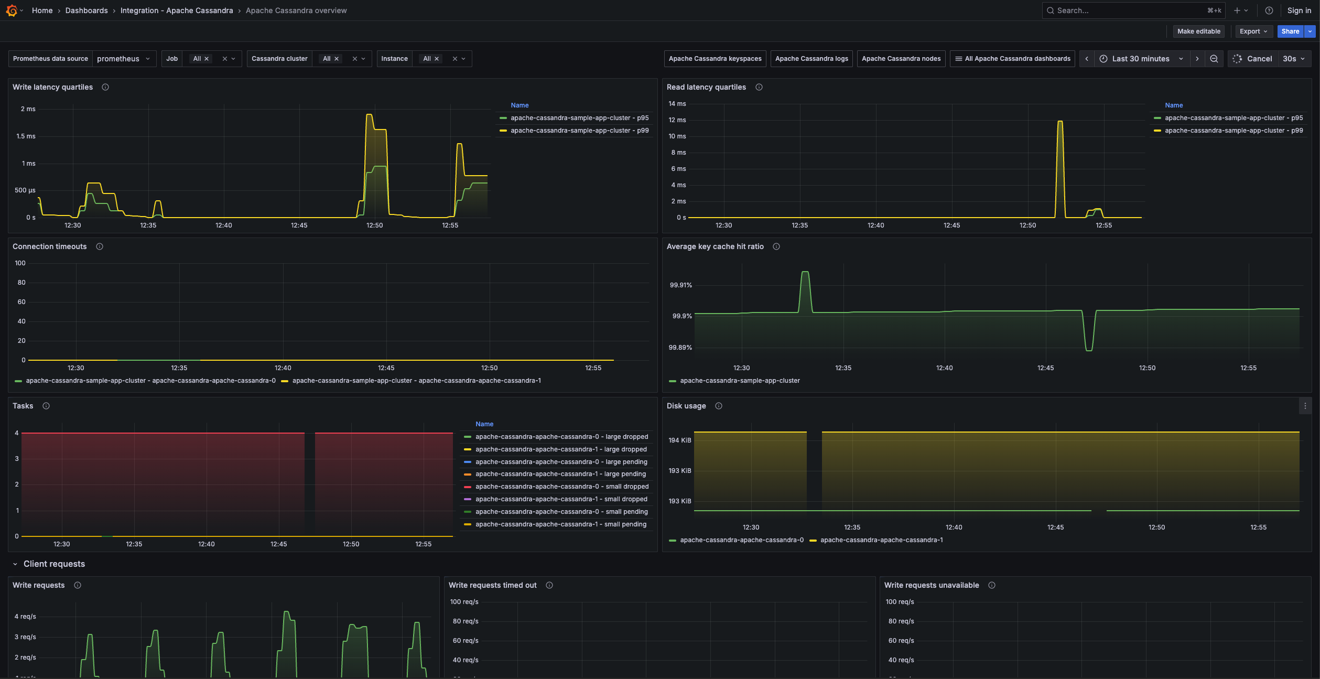Open the Last 30 minutes time picker
The image size is (1320, 679).
point(1141,58)
